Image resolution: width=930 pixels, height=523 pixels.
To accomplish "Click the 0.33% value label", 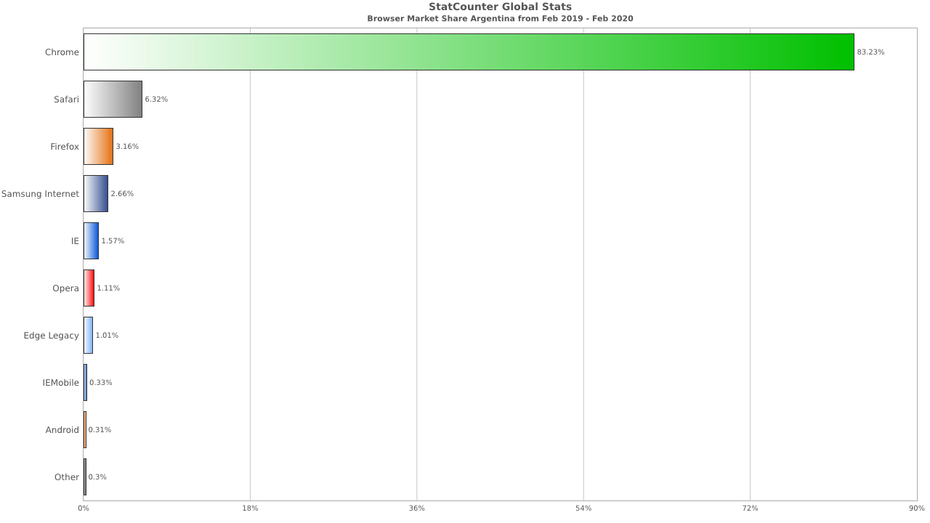I will click(101, 383).
